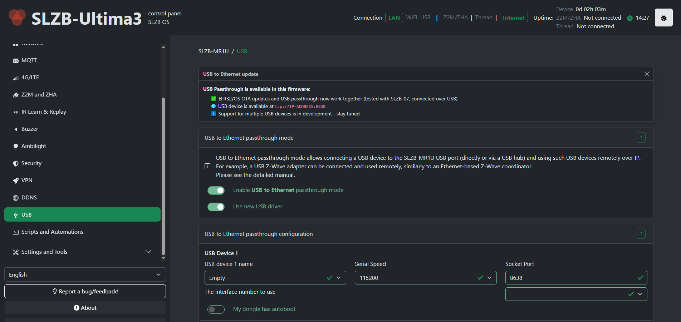
Task: Open the Serial Speed dropdown
Action: (425, 278)
